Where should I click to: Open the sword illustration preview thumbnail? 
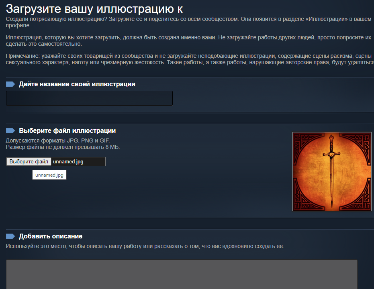click(332, 171)
